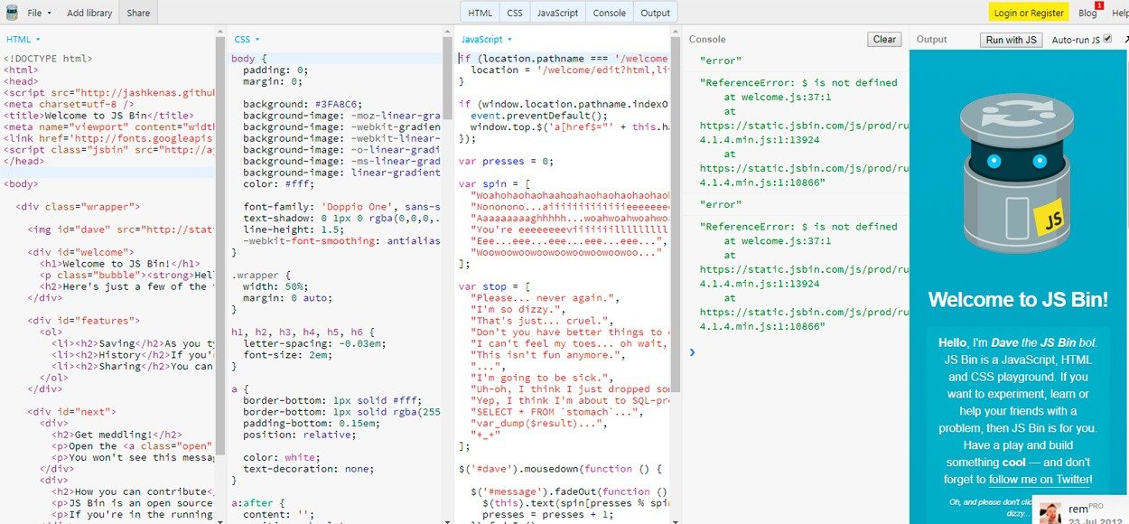Toggle the Console panel tab

point(610,13)
